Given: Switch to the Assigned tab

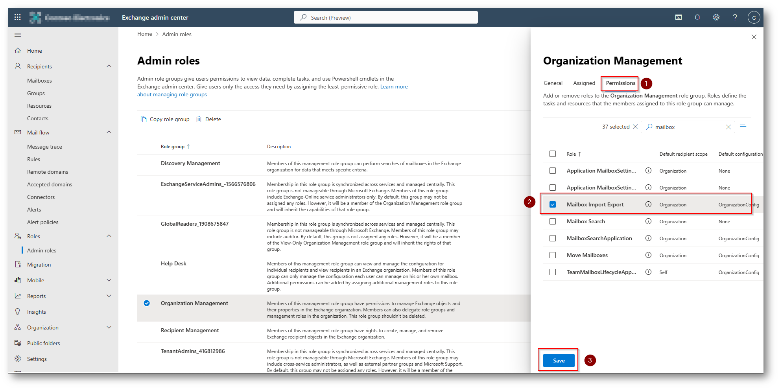Looking at the screenshot, I should (584, 83).
